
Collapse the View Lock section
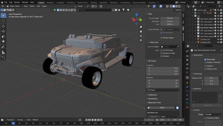(x=154, y=42)
